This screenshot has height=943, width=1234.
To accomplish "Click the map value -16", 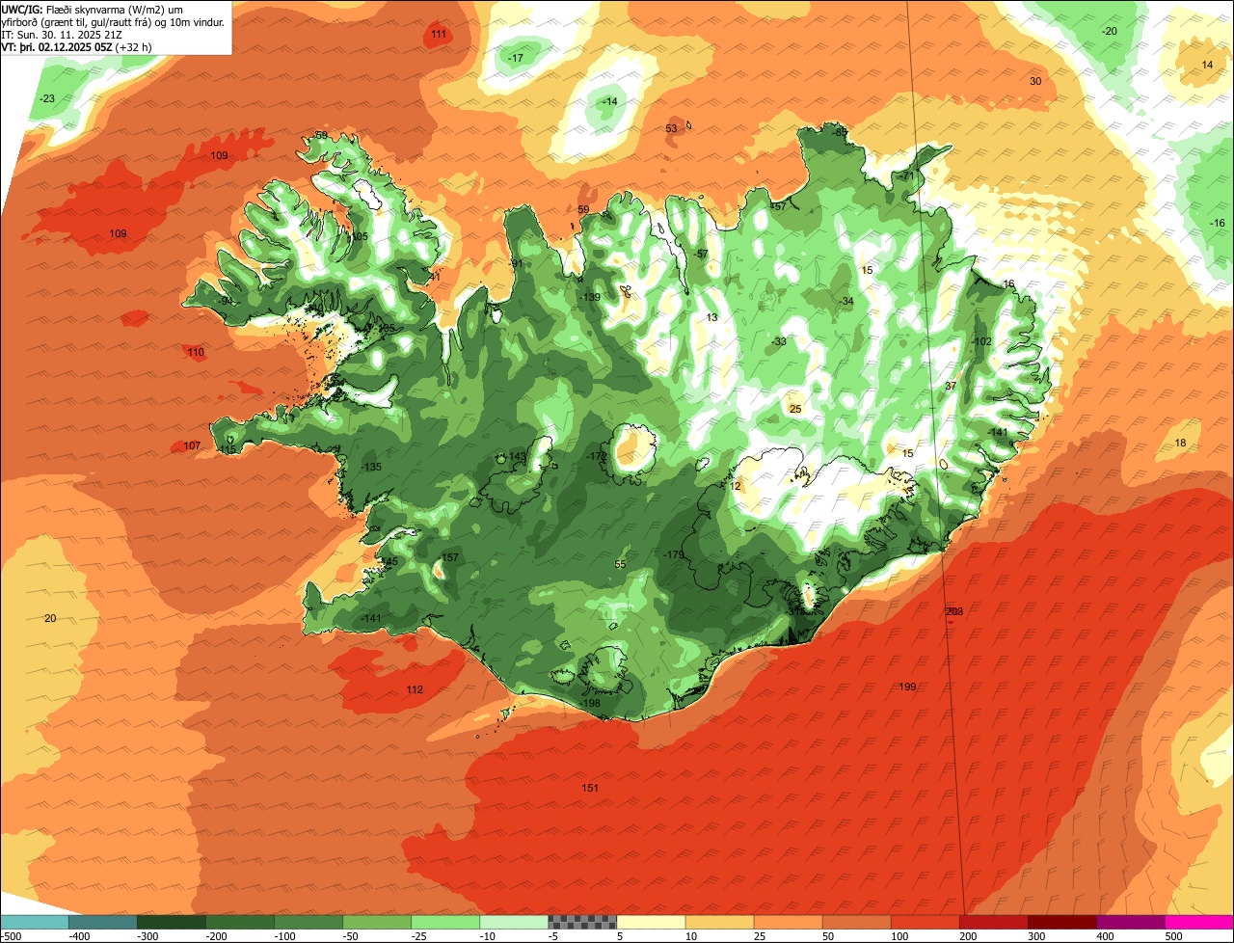I will (x=1218, y=223).
